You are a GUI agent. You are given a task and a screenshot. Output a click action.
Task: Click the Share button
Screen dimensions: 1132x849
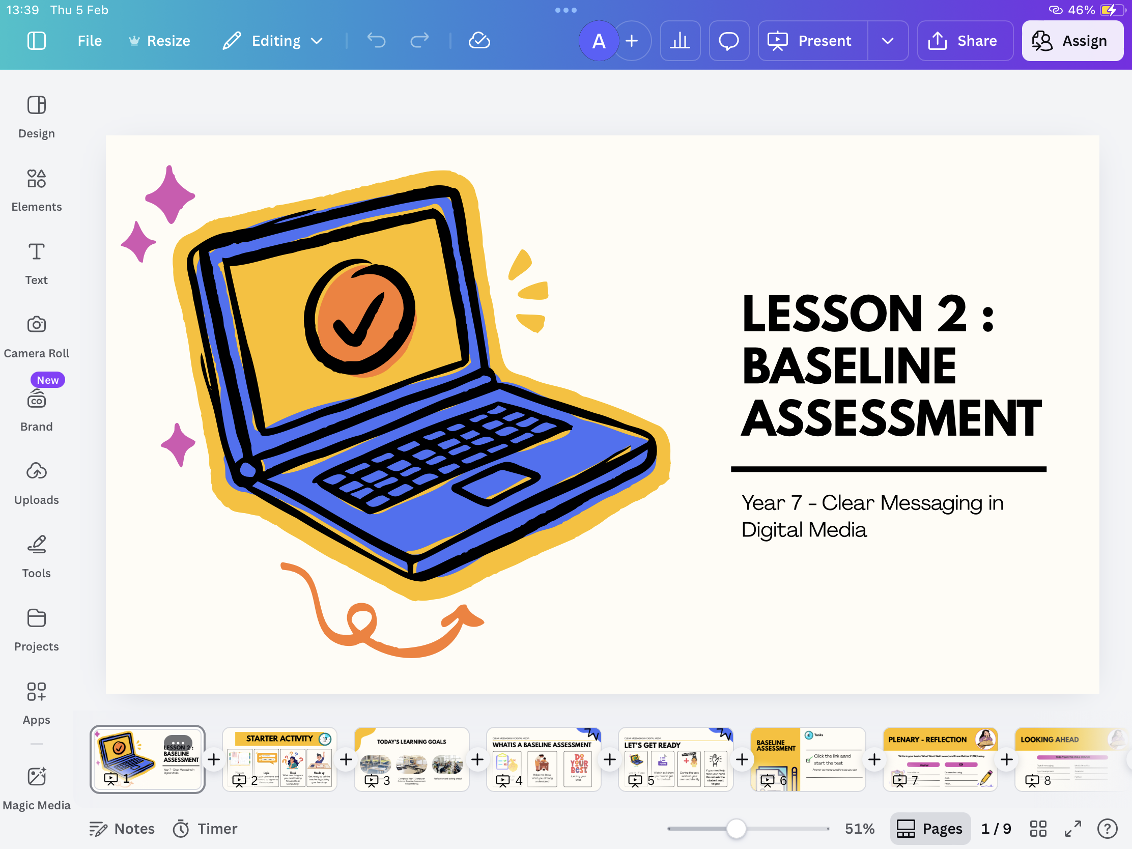click(964, 40)
